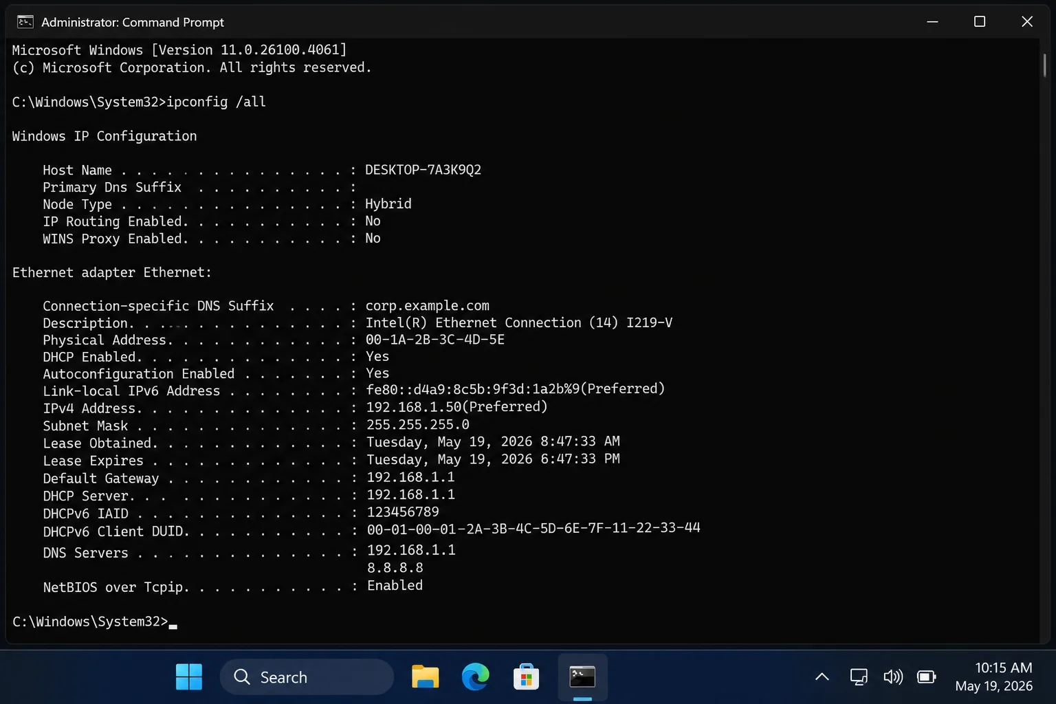Click the IP Routing Enabled value No

[373, 221]
